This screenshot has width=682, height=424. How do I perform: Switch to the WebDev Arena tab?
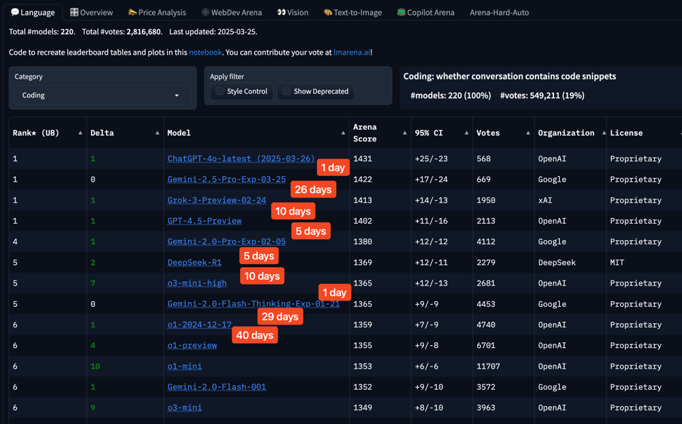pos(232,12)
